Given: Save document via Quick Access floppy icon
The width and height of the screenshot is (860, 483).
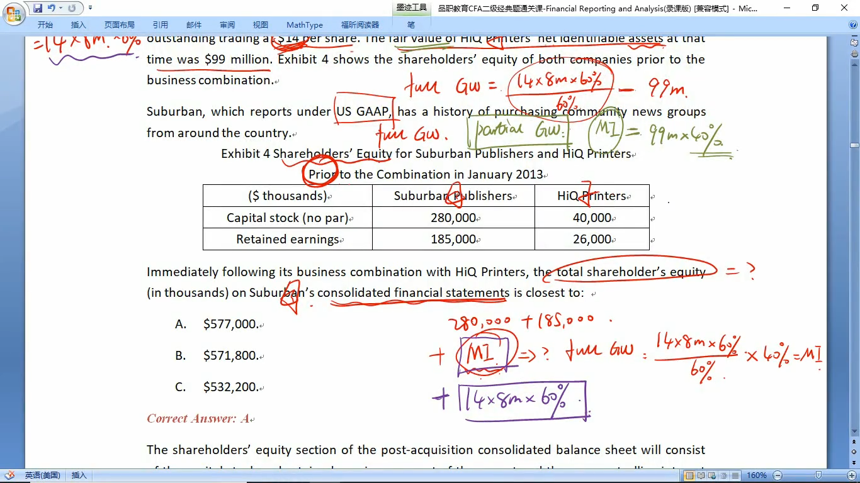Looking at the screenshot, I should point(38,8).
